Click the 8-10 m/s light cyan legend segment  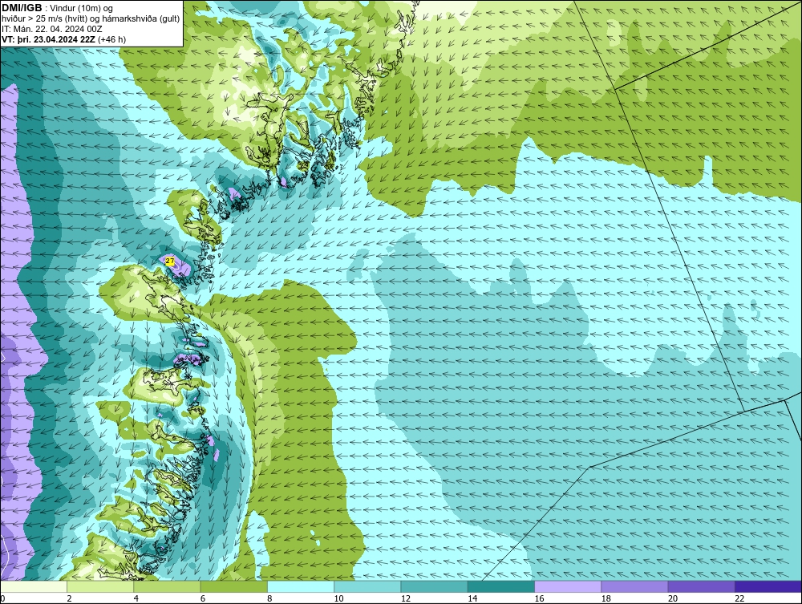pos(301,586)
